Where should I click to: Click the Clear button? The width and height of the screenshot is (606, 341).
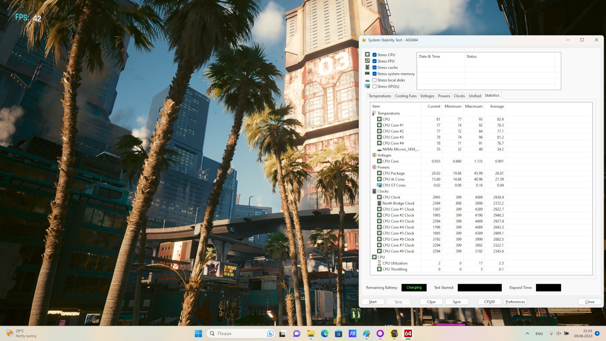pos(431,302)
